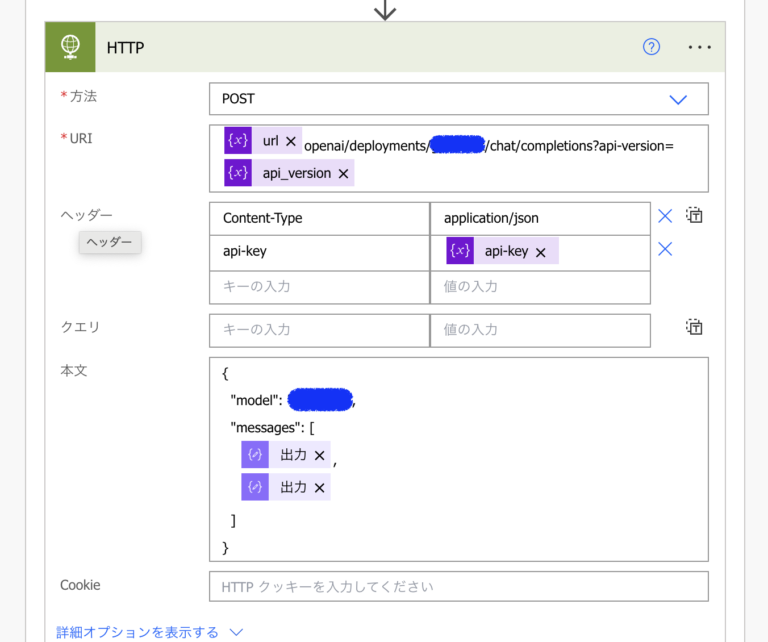Delete the api-key header row
This screenshot has height=642, width=768.
[x=665, y=249]
